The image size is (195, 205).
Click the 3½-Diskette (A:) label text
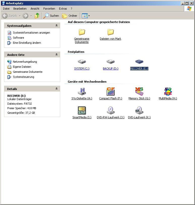click(82, 98)
